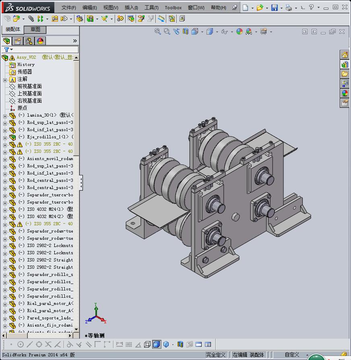Open the Display Style cube dropdown arrow

(217, 32)
